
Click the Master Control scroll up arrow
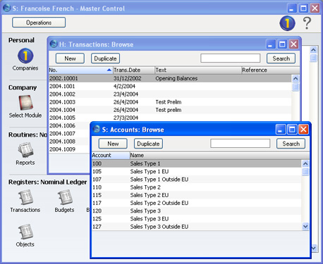(x=313, y=50)
